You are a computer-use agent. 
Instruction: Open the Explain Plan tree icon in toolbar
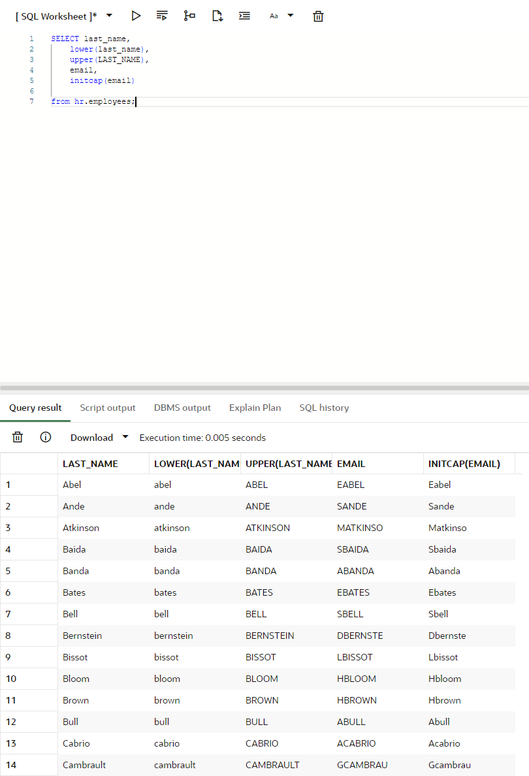tap(189, 16)
